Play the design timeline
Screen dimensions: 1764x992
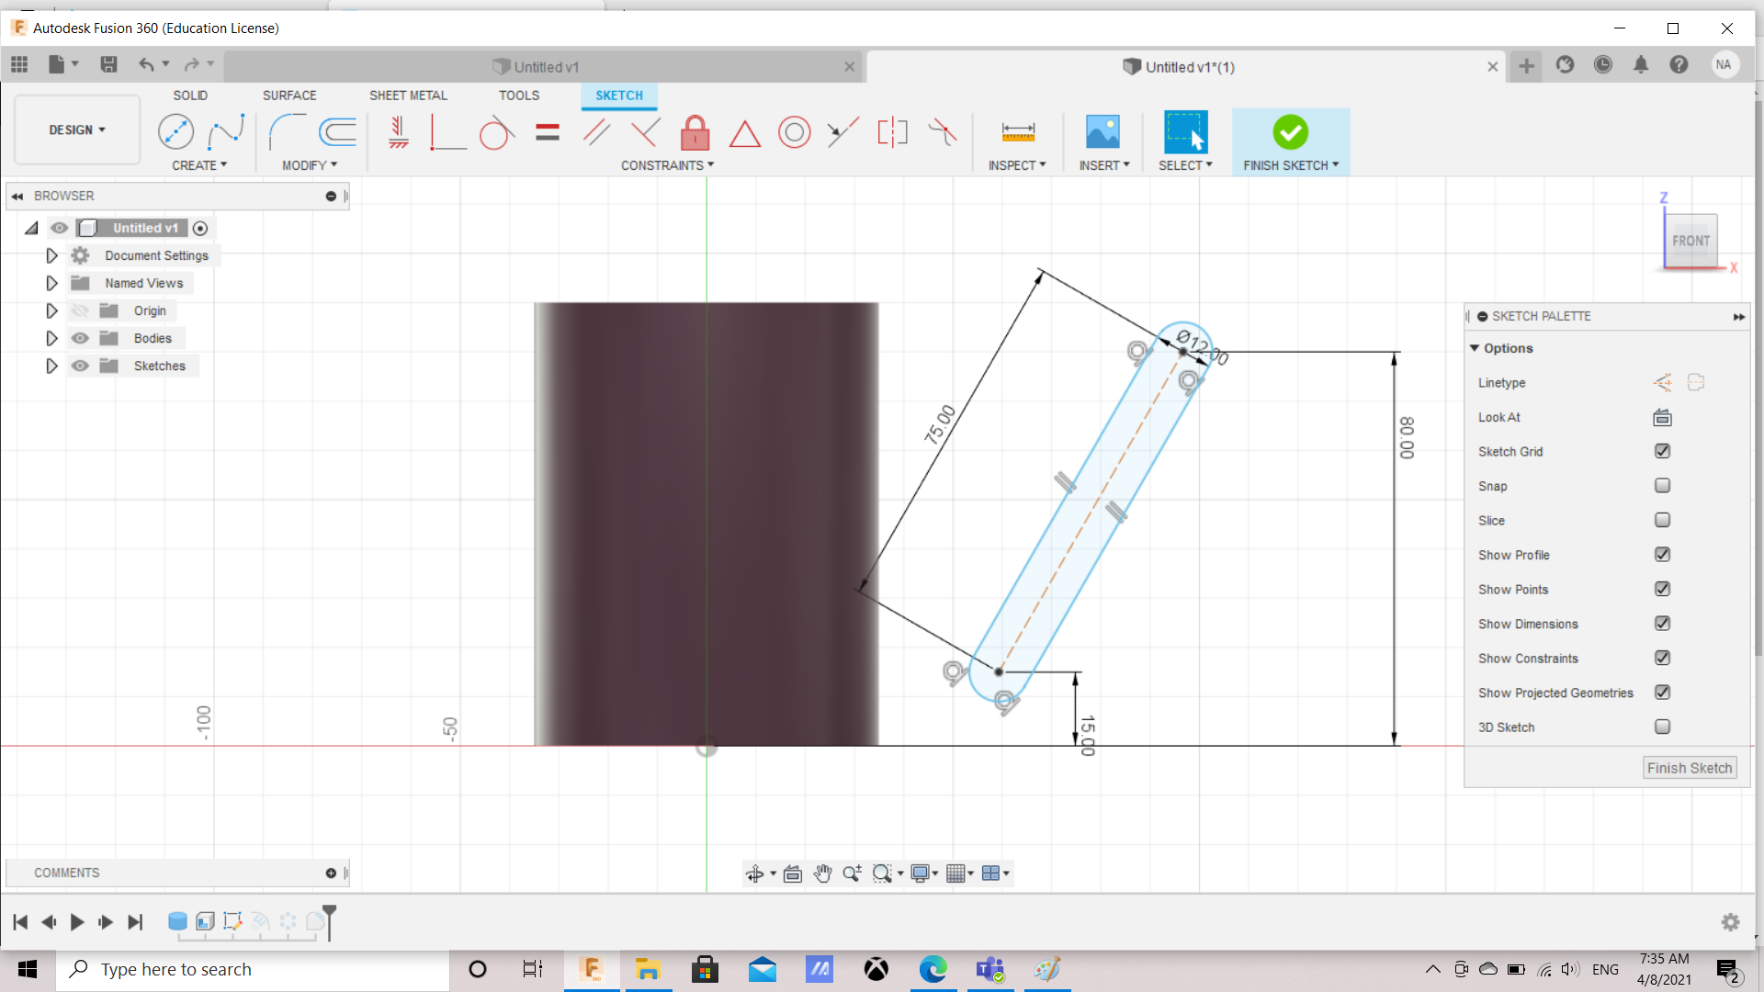(77, 922)
